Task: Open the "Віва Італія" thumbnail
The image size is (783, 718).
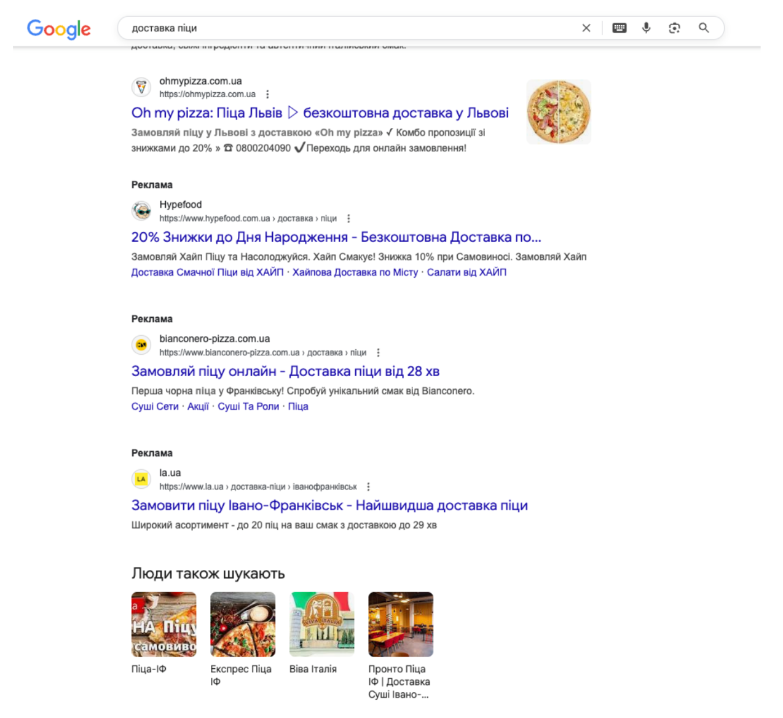Action: 321,625
